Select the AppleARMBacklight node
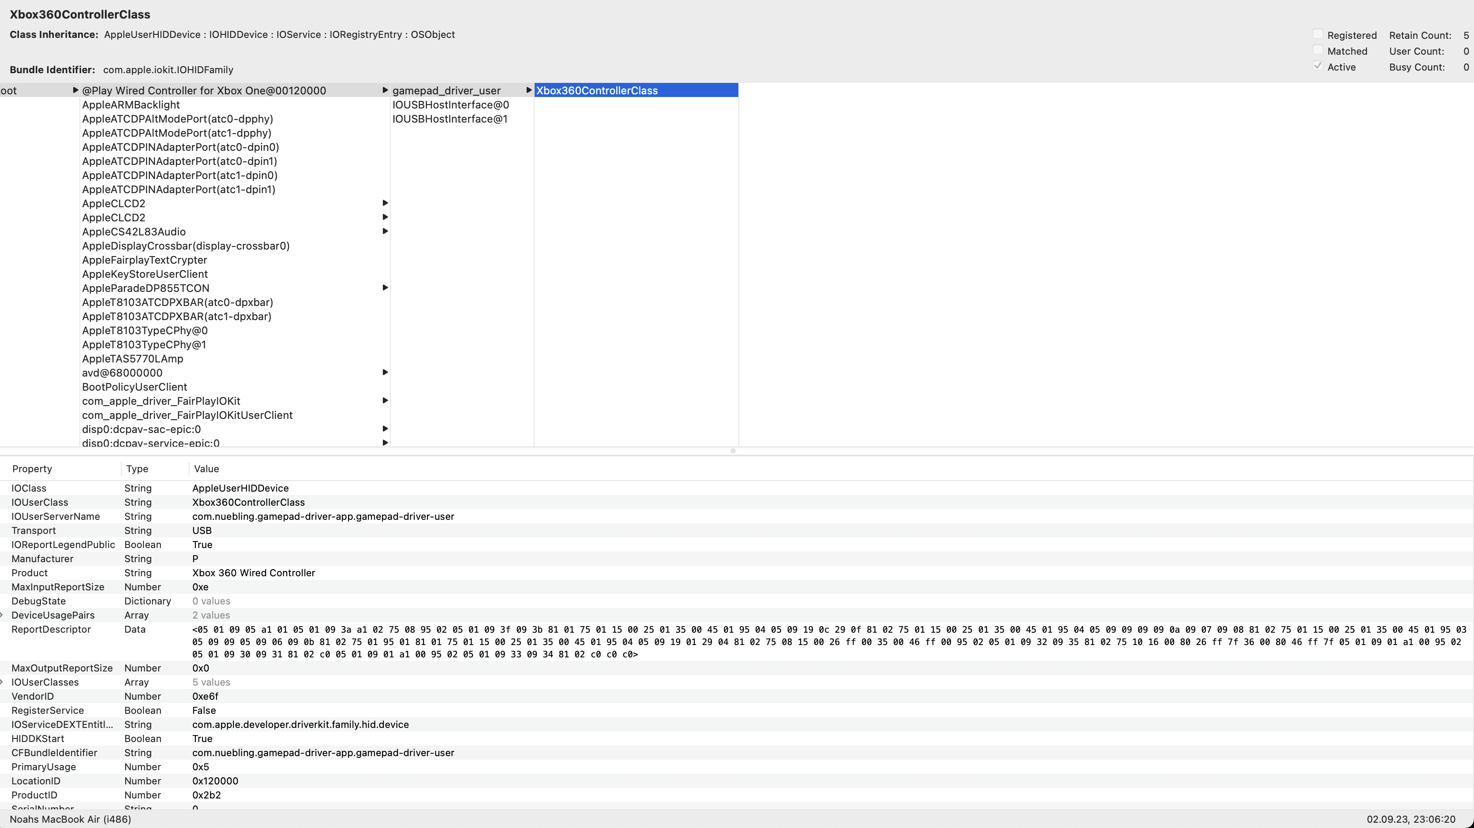Viewport: 1474px width, 828px height. click(131, 104)
